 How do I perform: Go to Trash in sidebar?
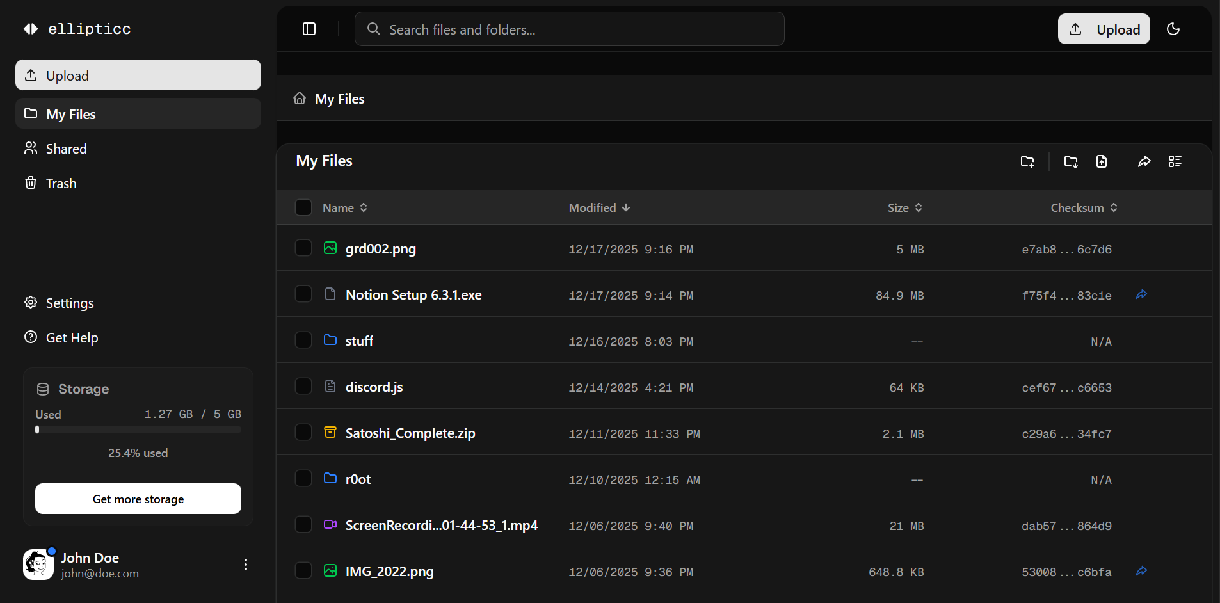point(61,183)
